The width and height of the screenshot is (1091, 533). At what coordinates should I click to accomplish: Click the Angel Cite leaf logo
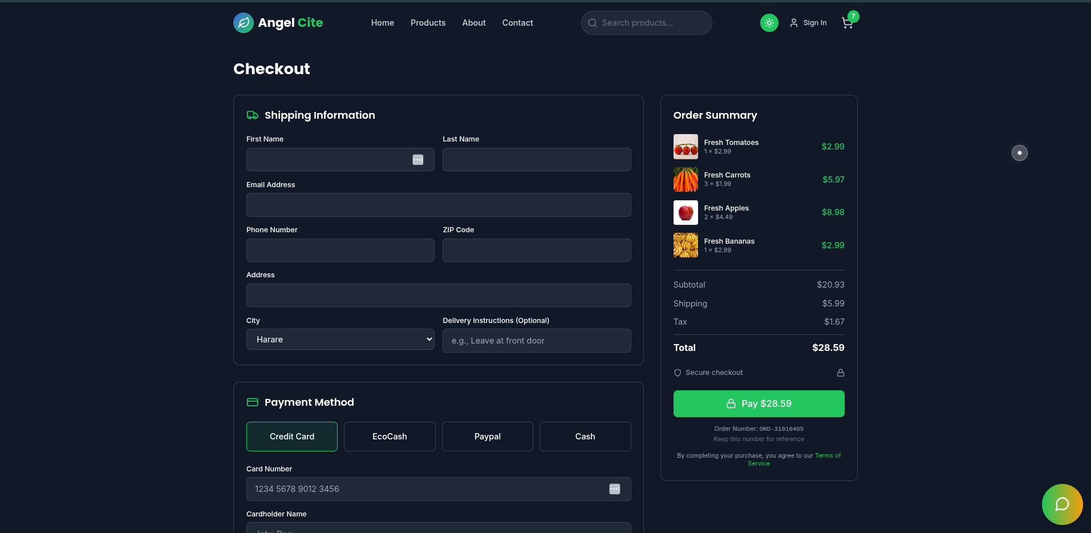244,23
